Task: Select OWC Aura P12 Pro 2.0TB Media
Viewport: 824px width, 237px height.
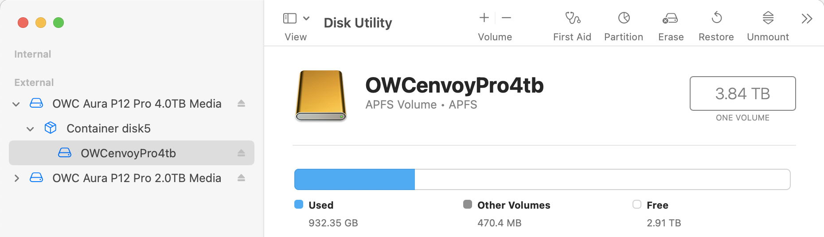Action: click(137, 178)
